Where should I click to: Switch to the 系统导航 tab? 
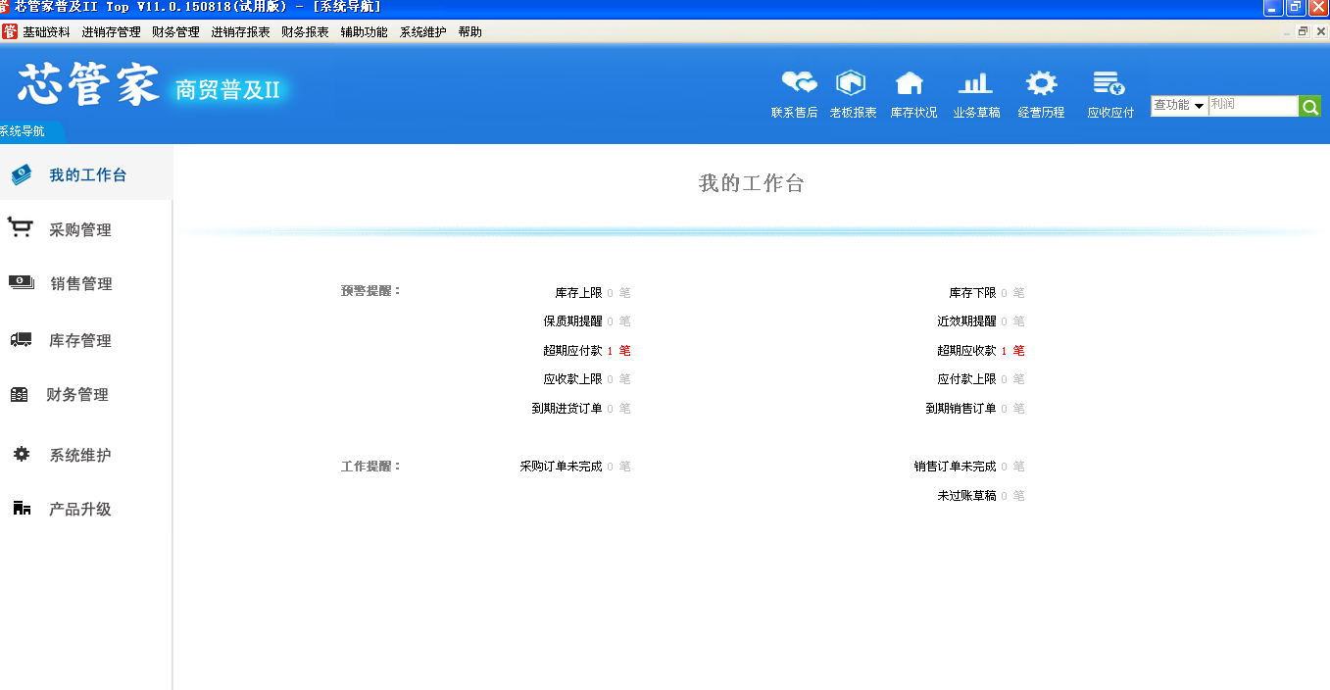point(24,131)
